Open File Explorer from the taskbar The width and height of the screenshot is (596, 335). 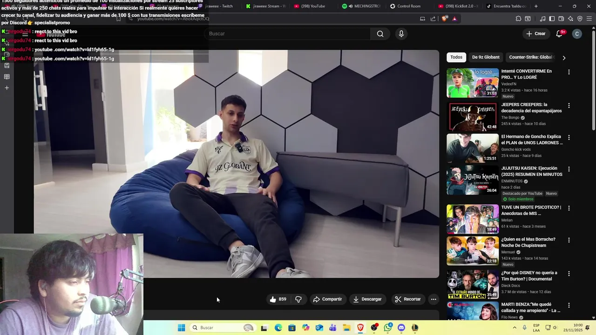coord(346,328)
